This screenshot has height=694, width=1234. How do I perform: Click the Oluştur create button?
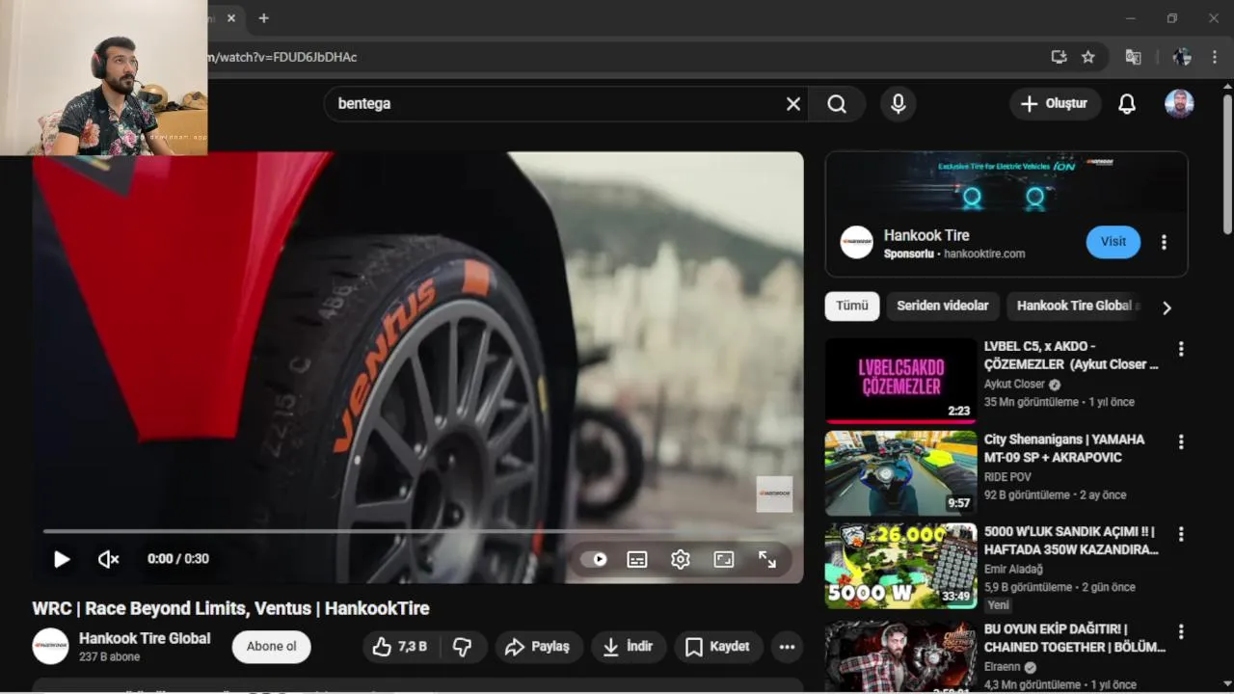point(1055,104)
